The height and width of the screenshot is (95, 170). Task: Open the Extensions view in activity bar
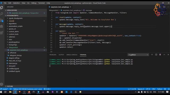[2, 33]
